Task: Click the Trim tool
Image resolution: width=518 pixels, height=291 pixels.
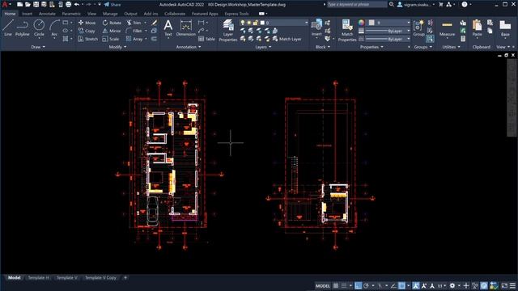Action: [134, 23]
